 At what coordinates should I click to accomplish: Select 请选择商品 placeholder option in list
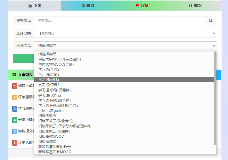click(x=124, y=54)
